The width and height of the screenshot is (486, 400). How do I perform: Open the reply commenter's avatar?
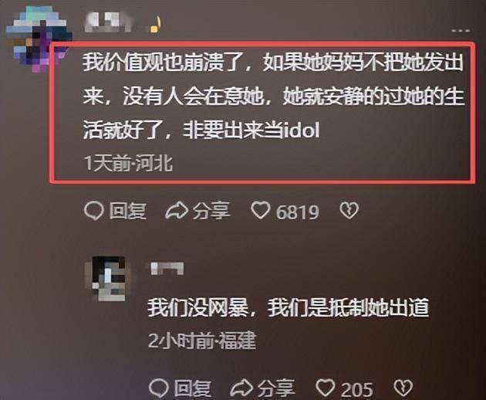108,278
